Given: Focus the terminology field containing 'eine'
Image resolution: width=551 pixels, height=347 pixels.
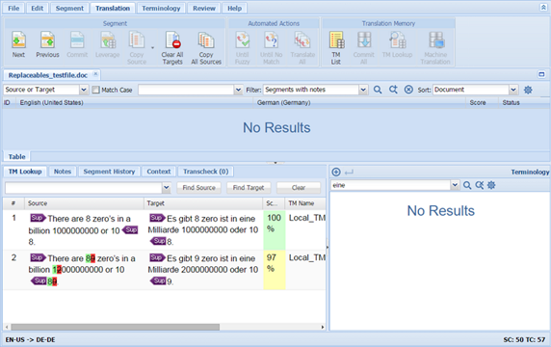Looking at the screenshot, I should [391, 185].
